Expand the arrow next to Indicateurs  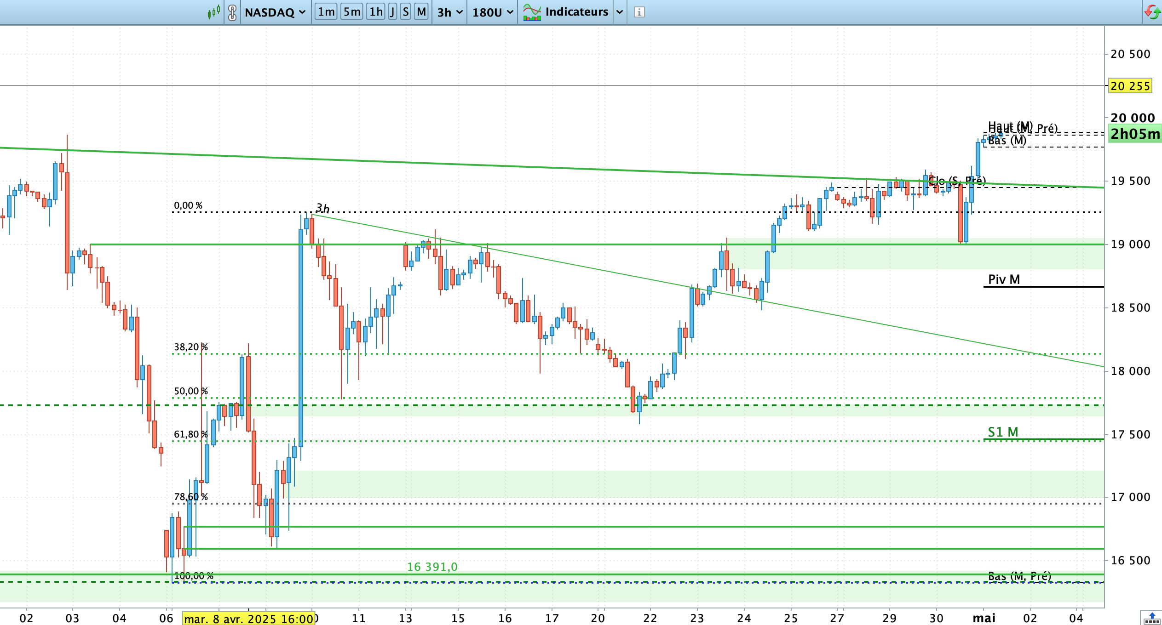pyautogui.click(x=620, y=12)
